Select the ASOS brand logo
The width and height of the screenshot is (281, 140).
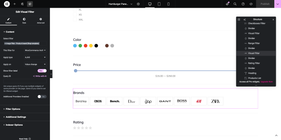coord(98,101)
